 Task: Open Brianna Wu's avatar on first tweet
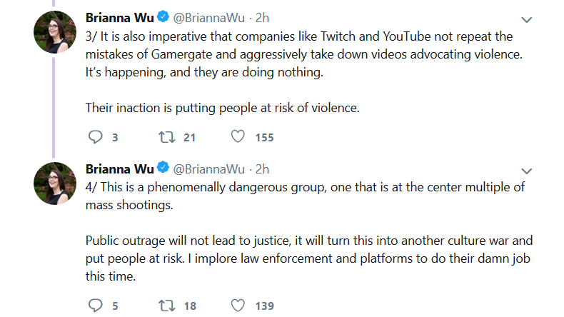point(55,32)
